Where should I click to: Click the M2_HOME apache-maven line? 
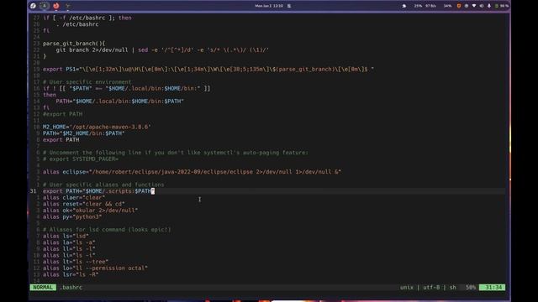point(97,127)
